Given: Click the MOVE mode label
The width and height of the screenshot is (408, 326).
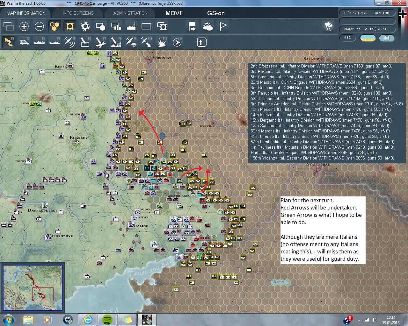Looking at the screenshot, I should click(174, 13).
